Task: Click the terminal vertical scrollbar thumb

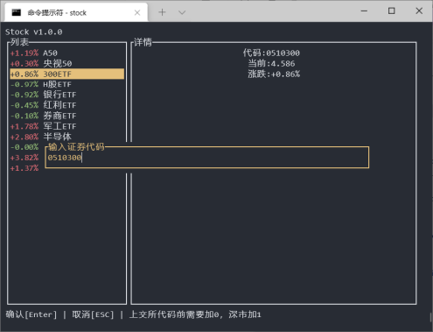Action: (430, 317)
